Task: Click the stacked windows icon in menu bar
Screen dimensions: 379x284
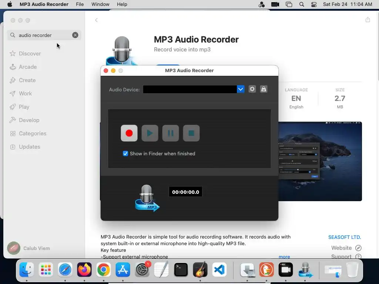Action: (289, 4)
